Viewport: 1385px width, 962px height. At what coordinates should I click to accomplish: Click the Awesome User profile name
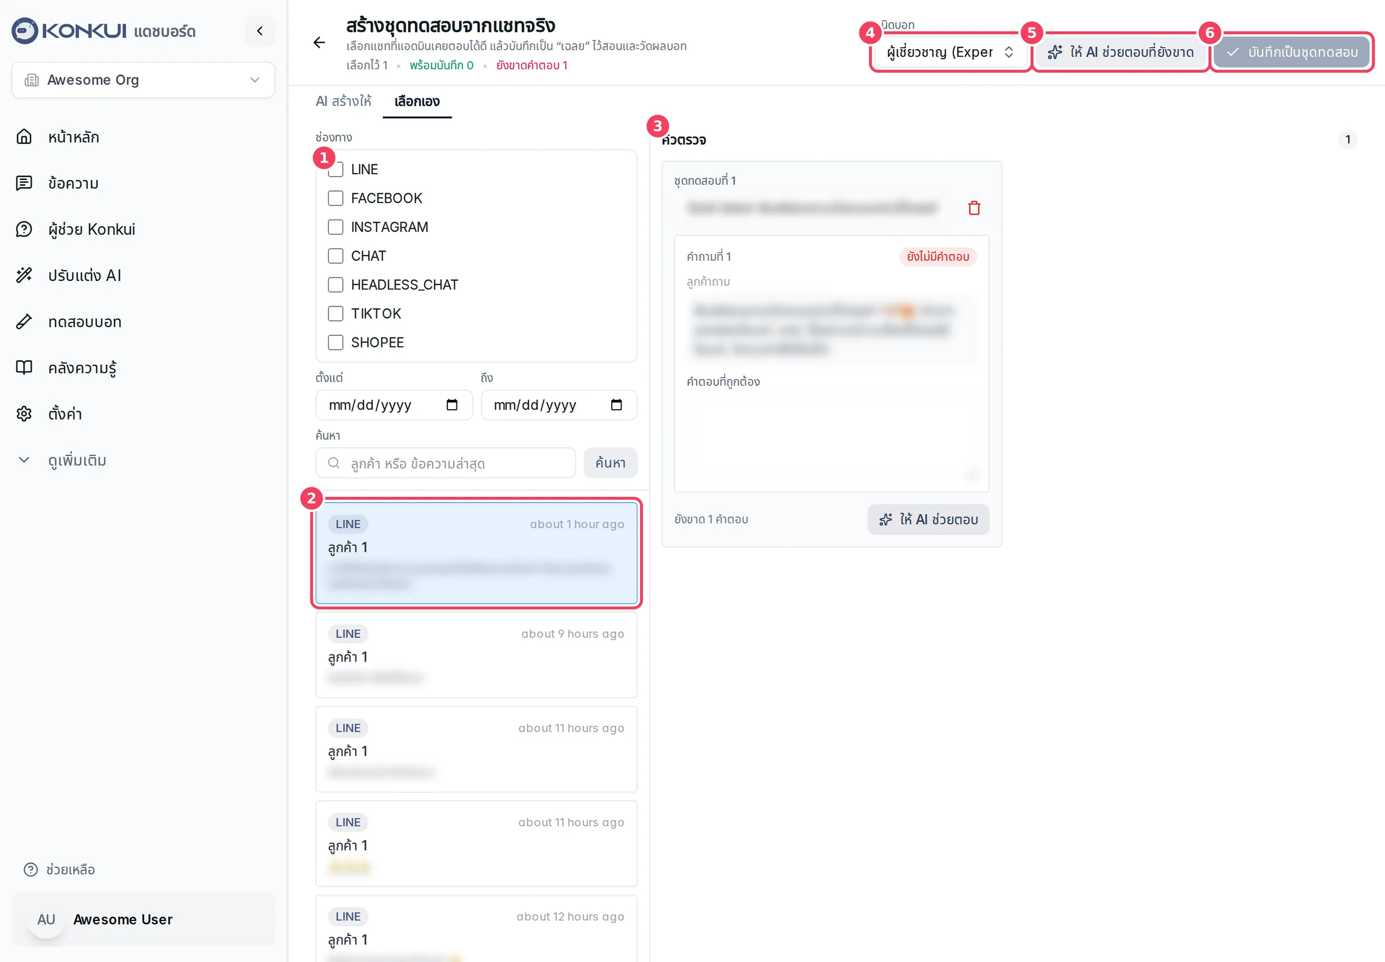[x=123, y=919]
